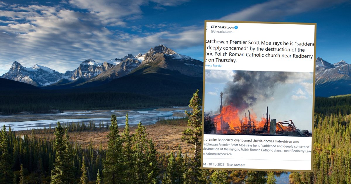
Task: Click the partial 'AM' timestamp before the date
Action: point(204,165)
